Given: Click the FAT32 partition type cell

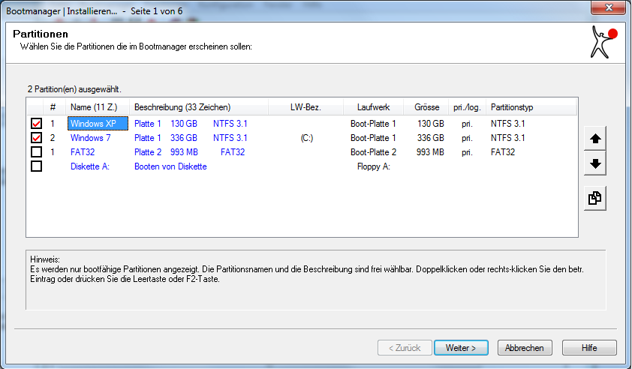Looking at the screenshot, I should (503, 151).
